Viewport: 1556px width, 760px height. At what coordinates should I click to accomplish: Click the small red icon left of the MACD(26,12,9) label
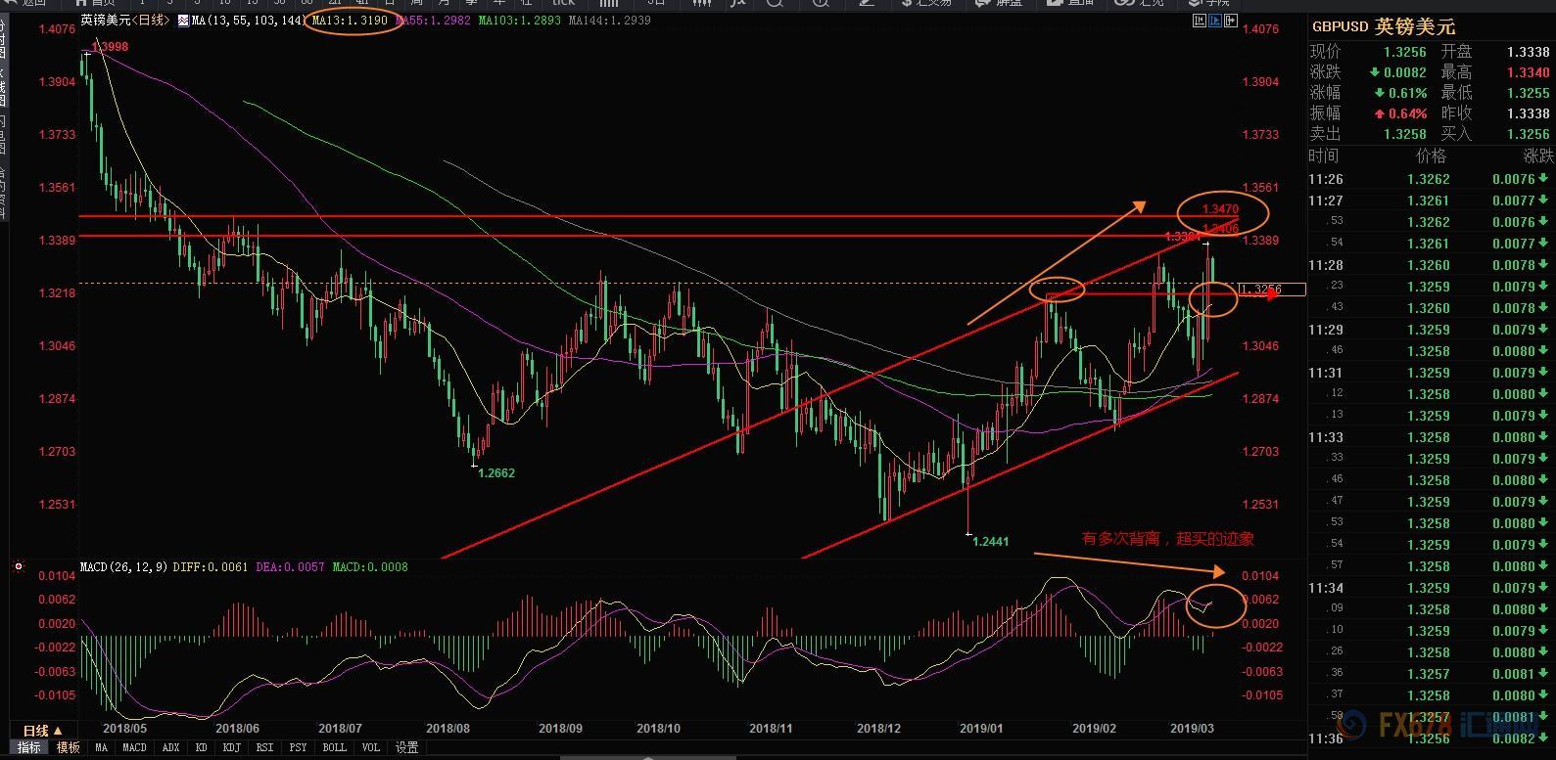coord(18,566)
